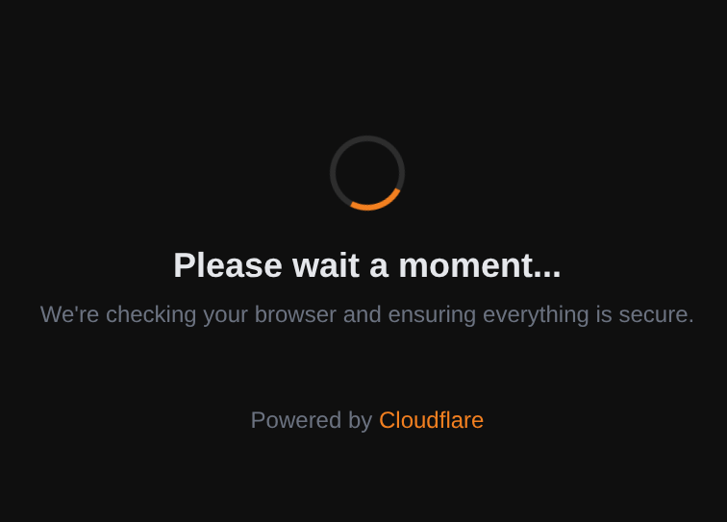Click the empty center of the spinner
Screen dimensions: 727x522
coord(367,173)
